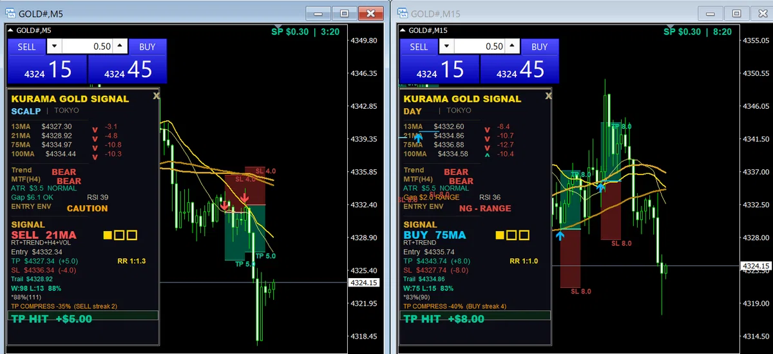773x354 pixels.
Task: Click the SP $0.30 | 8:20 spread timer
Action: [697, 31]
